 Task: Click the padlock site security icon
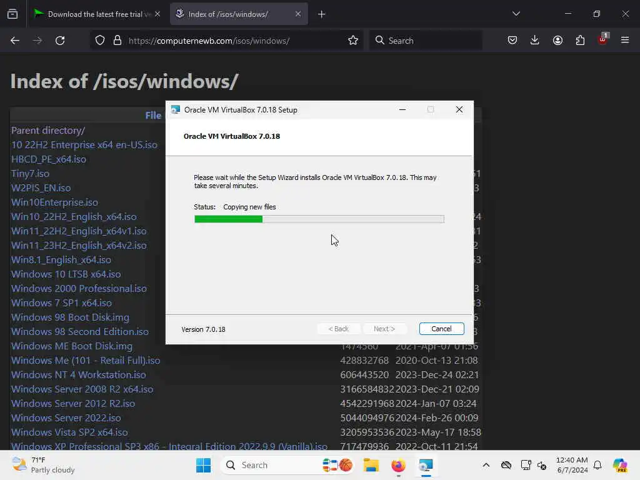pos(117,41)
